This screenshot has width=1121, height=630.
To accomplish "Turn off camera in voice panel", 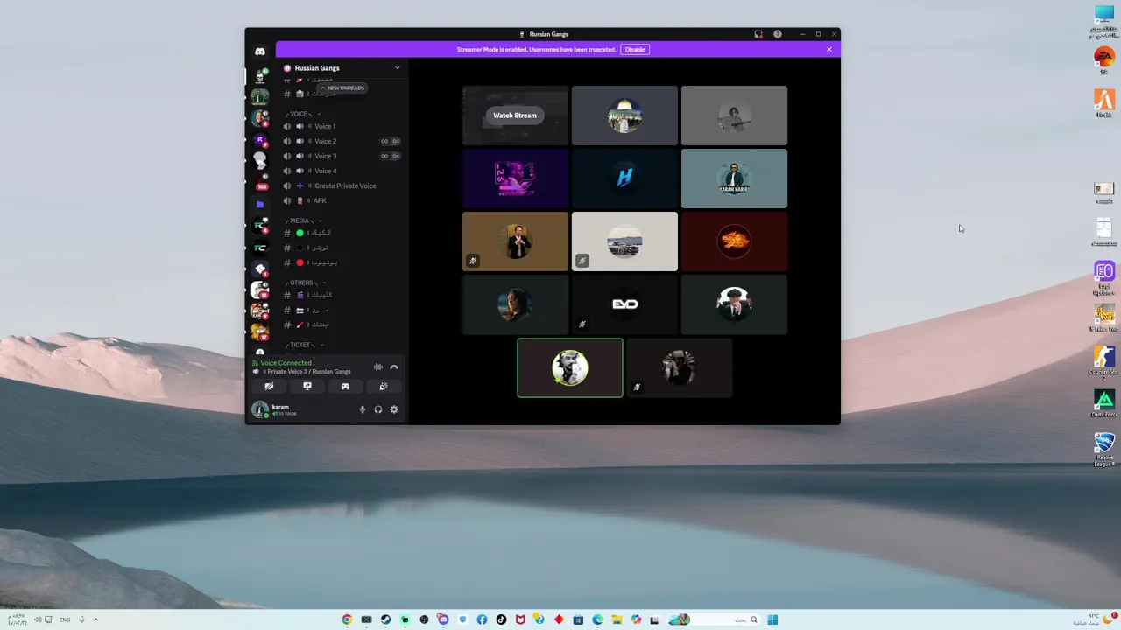I will [x=269, y=386].
